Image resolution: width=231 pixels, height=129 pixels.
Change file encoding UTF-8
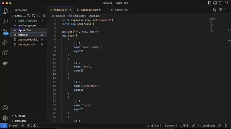[184, 125]
